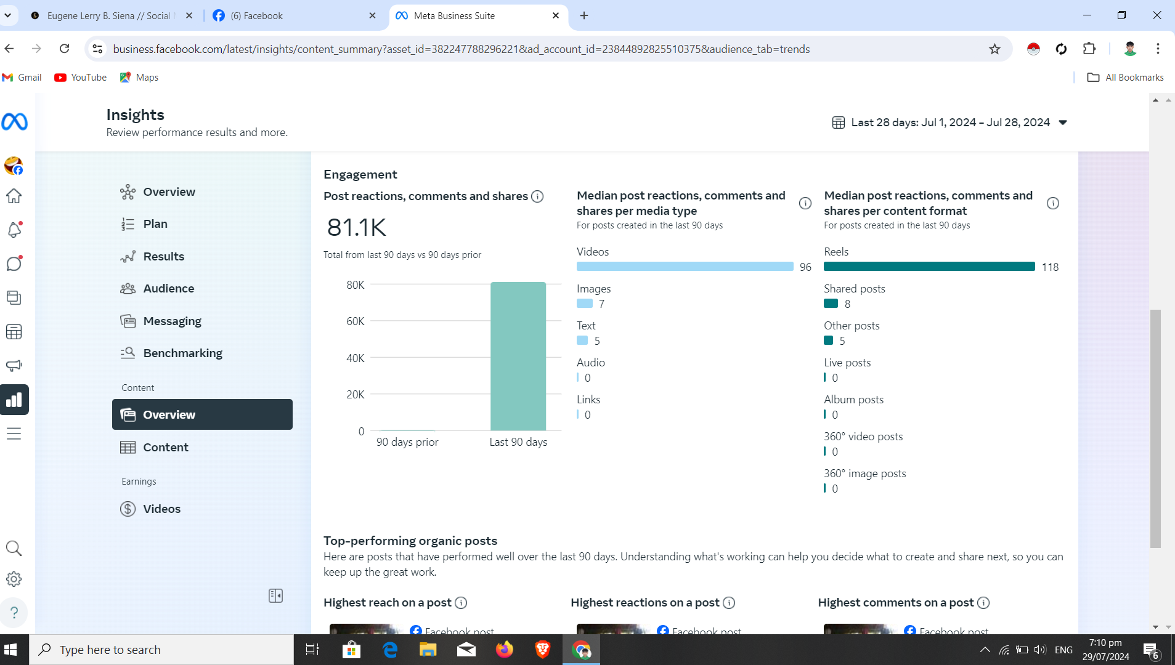Open settings gear in left sidebar
The image size is (1175, 665).
14,579
